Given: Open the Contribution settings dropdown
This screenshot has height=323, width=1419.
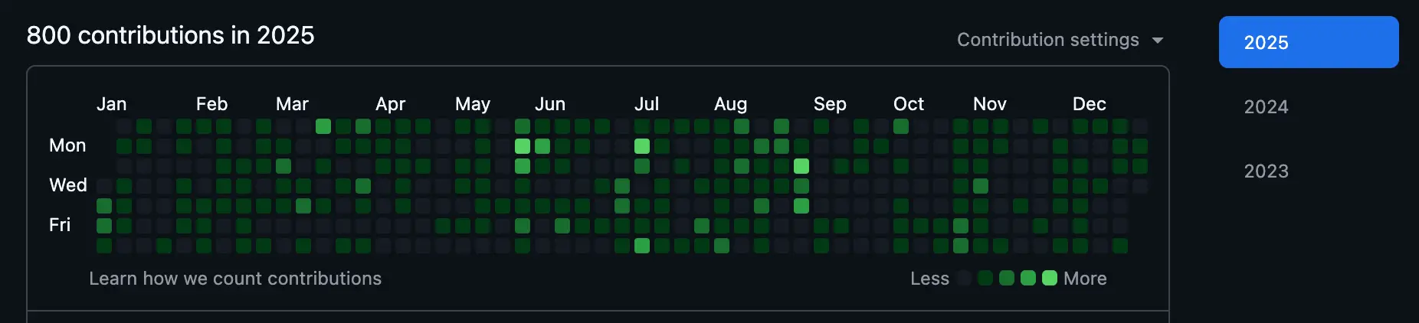Looking at the screenshot, I should [1048, 40].
